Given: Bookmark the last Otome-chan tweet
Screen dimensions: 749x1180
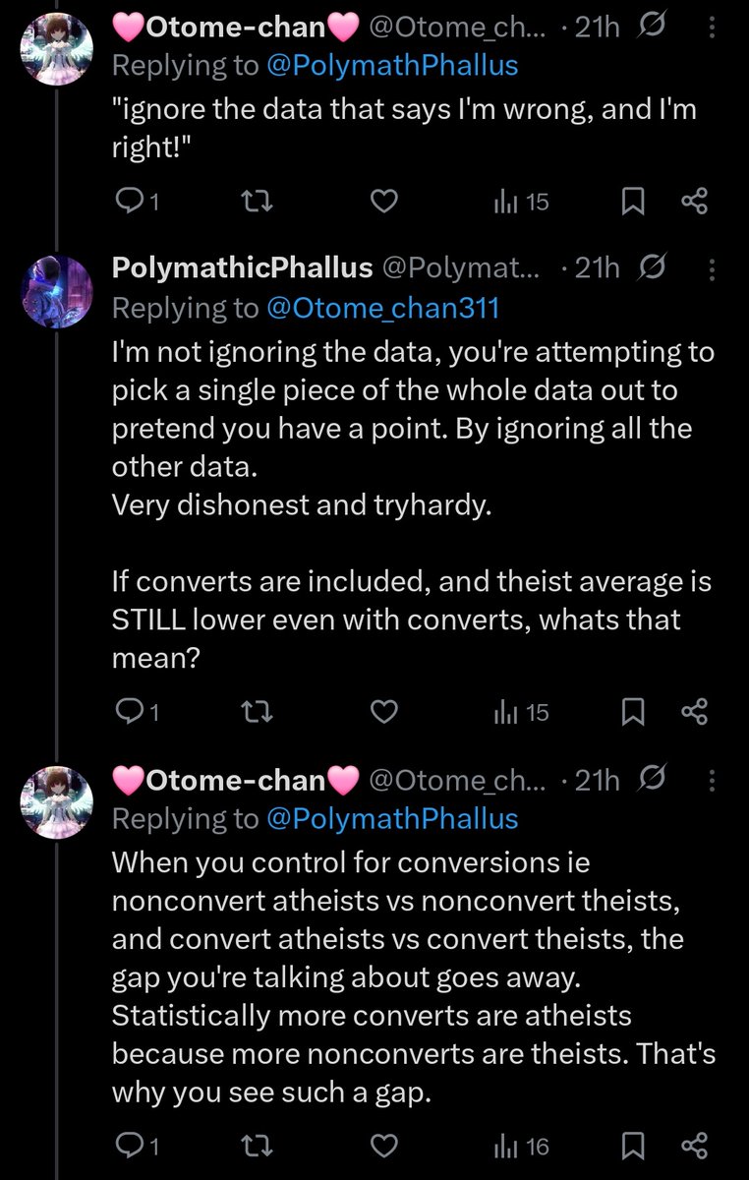Looking at the screenshot, I should pos(634,1146).
